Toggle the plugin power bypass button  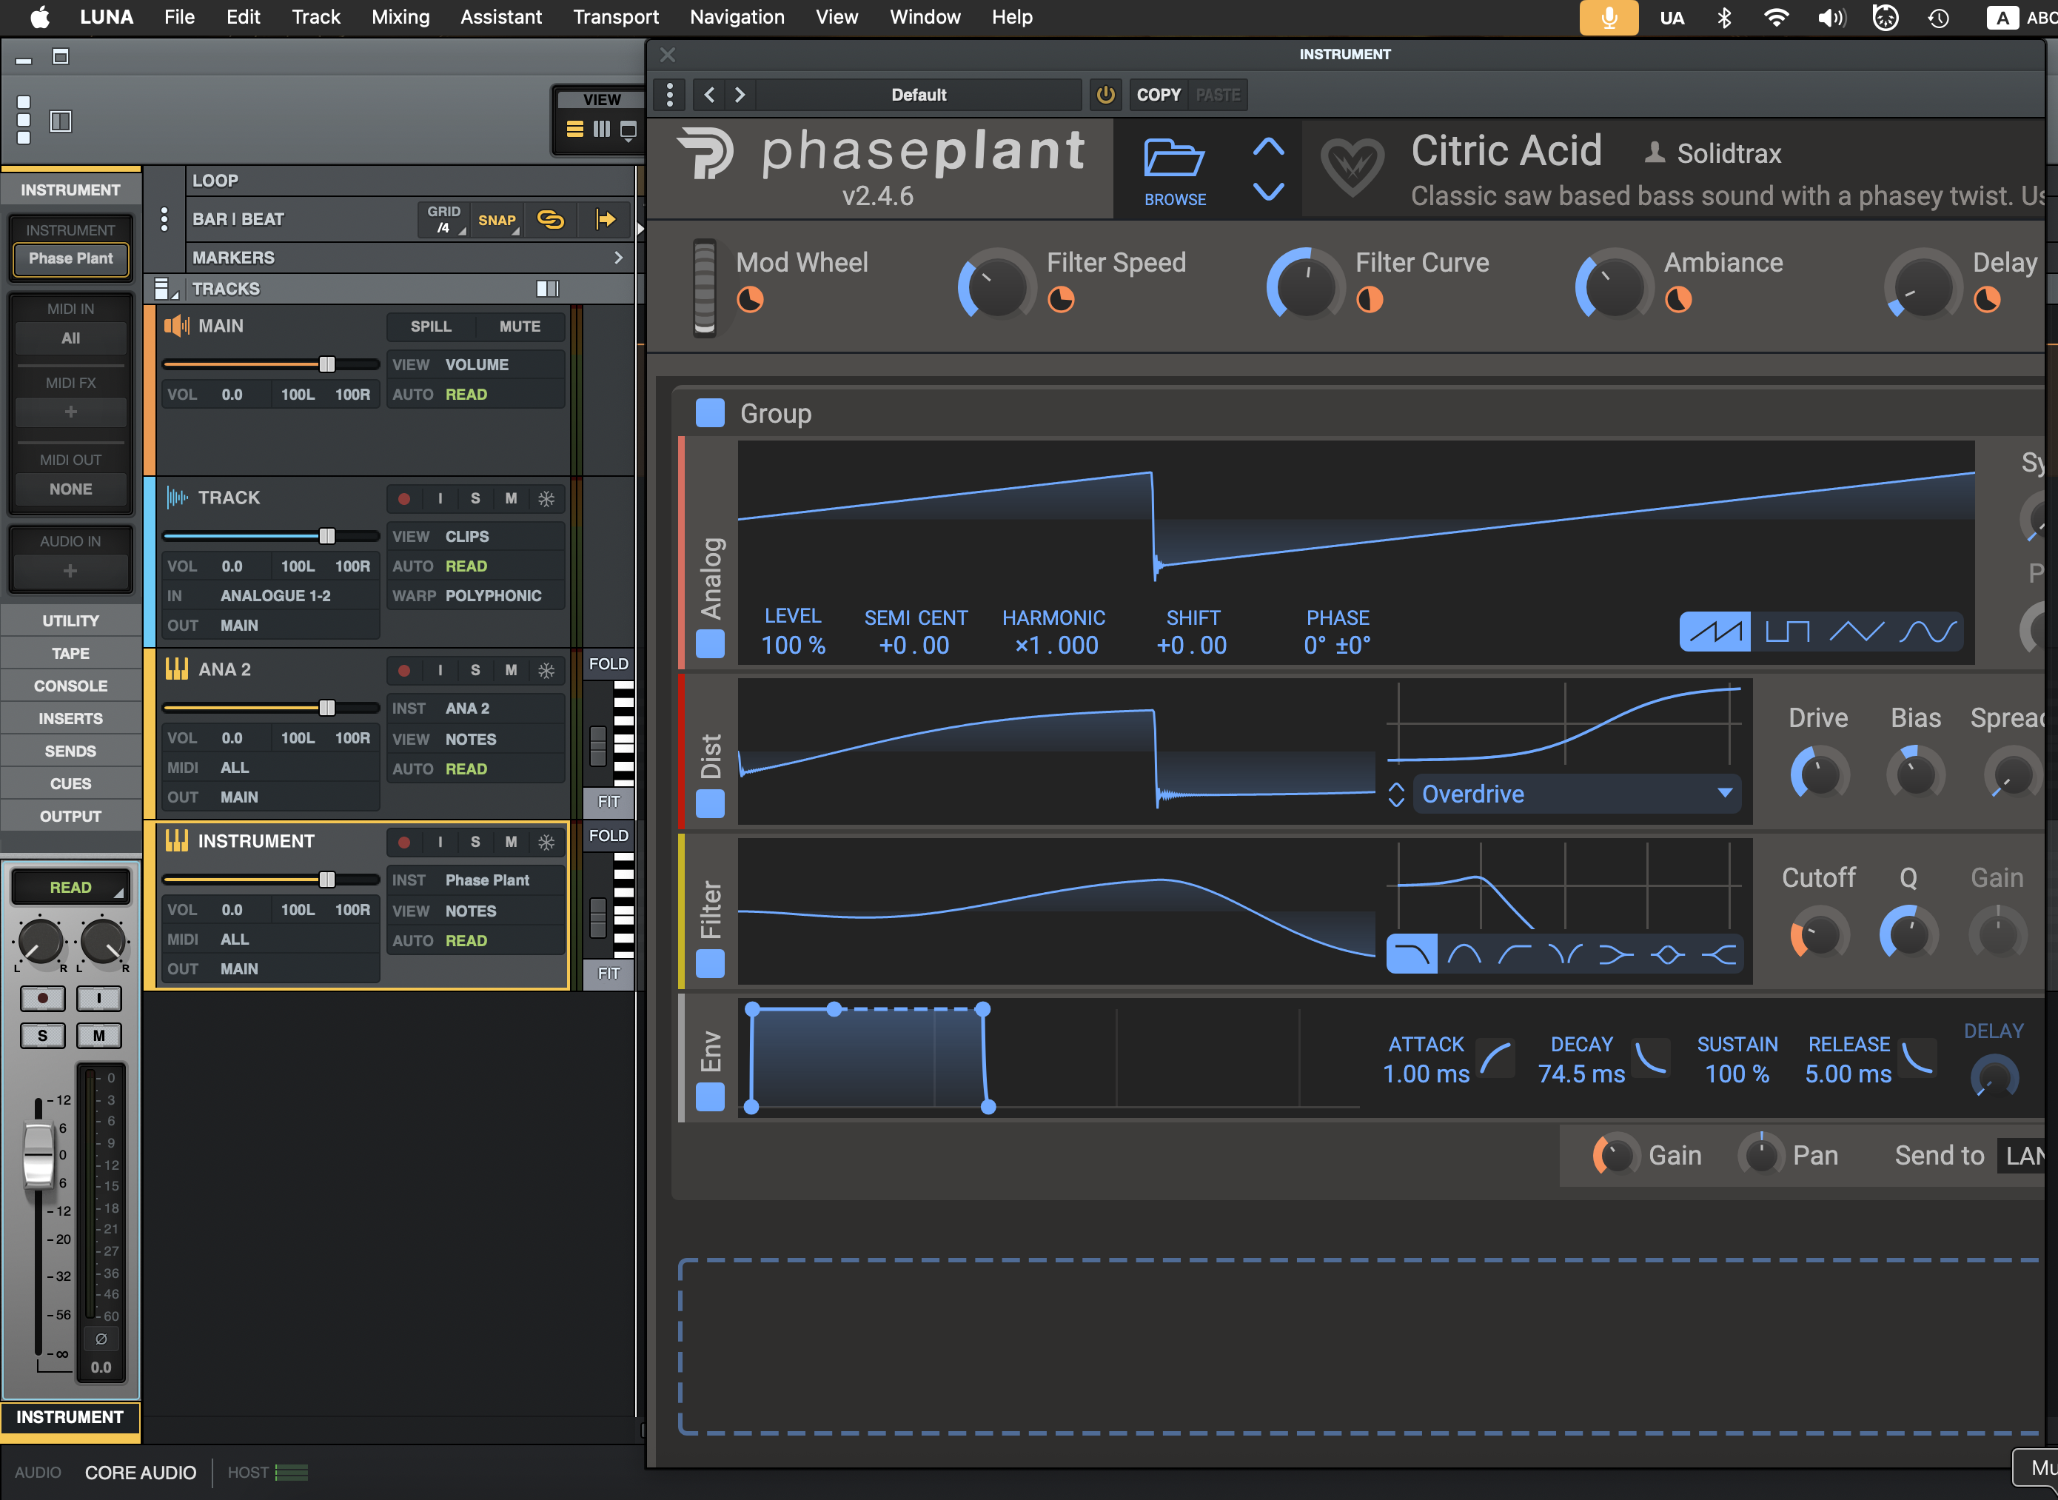pos(1105,95)
